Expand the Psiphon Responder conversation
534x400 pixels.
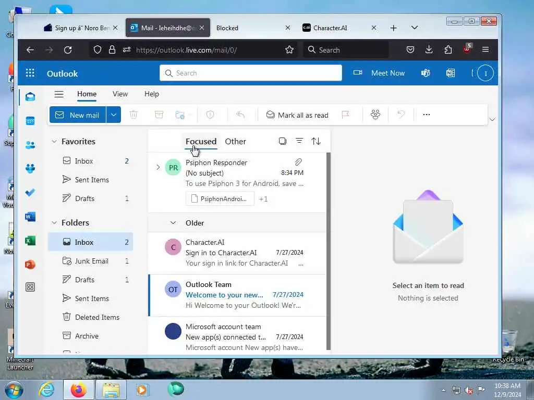pyautogui.click(x=158, y=167)
